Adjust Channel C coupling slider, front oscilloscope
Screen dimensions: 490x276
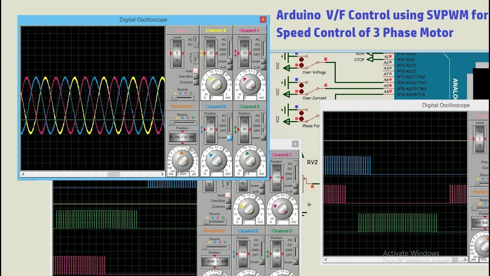tap(263, 47)
